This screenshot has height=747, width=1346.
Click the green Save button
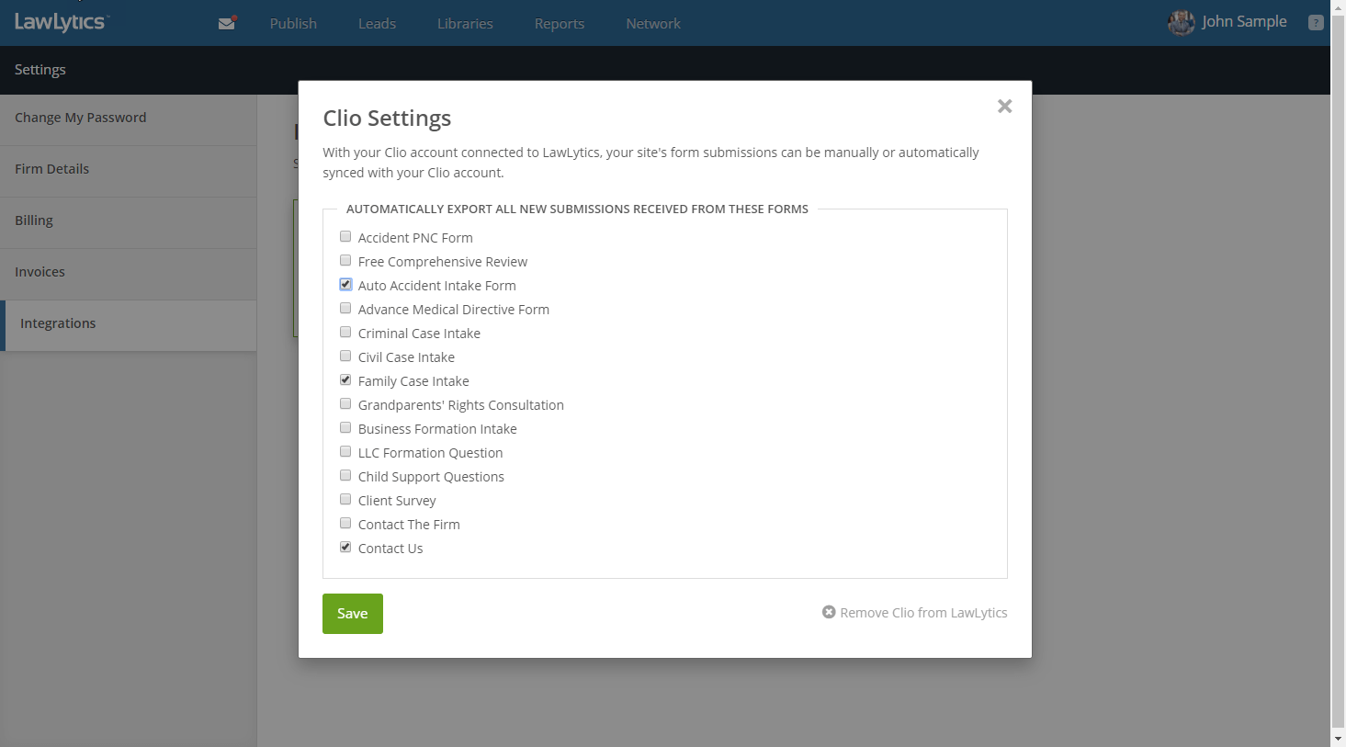point(353,614)
